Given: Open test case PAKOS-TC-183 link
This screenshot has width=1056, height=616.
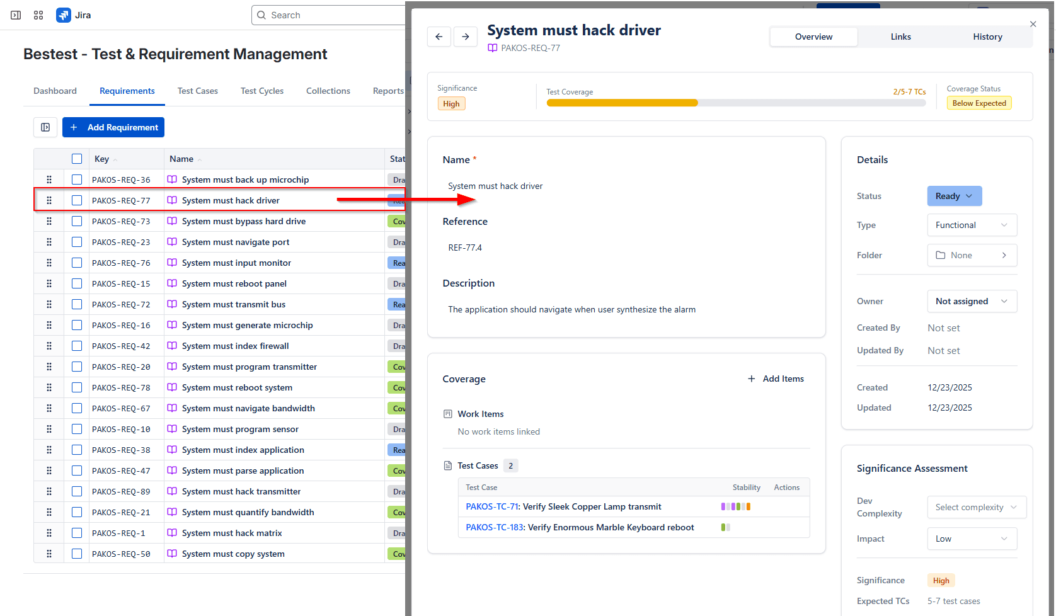Looking at the screenshot, I should [x=495, y=527].
